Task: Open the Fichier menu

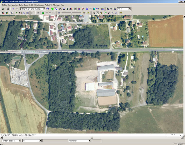Action: pos(5,5)
